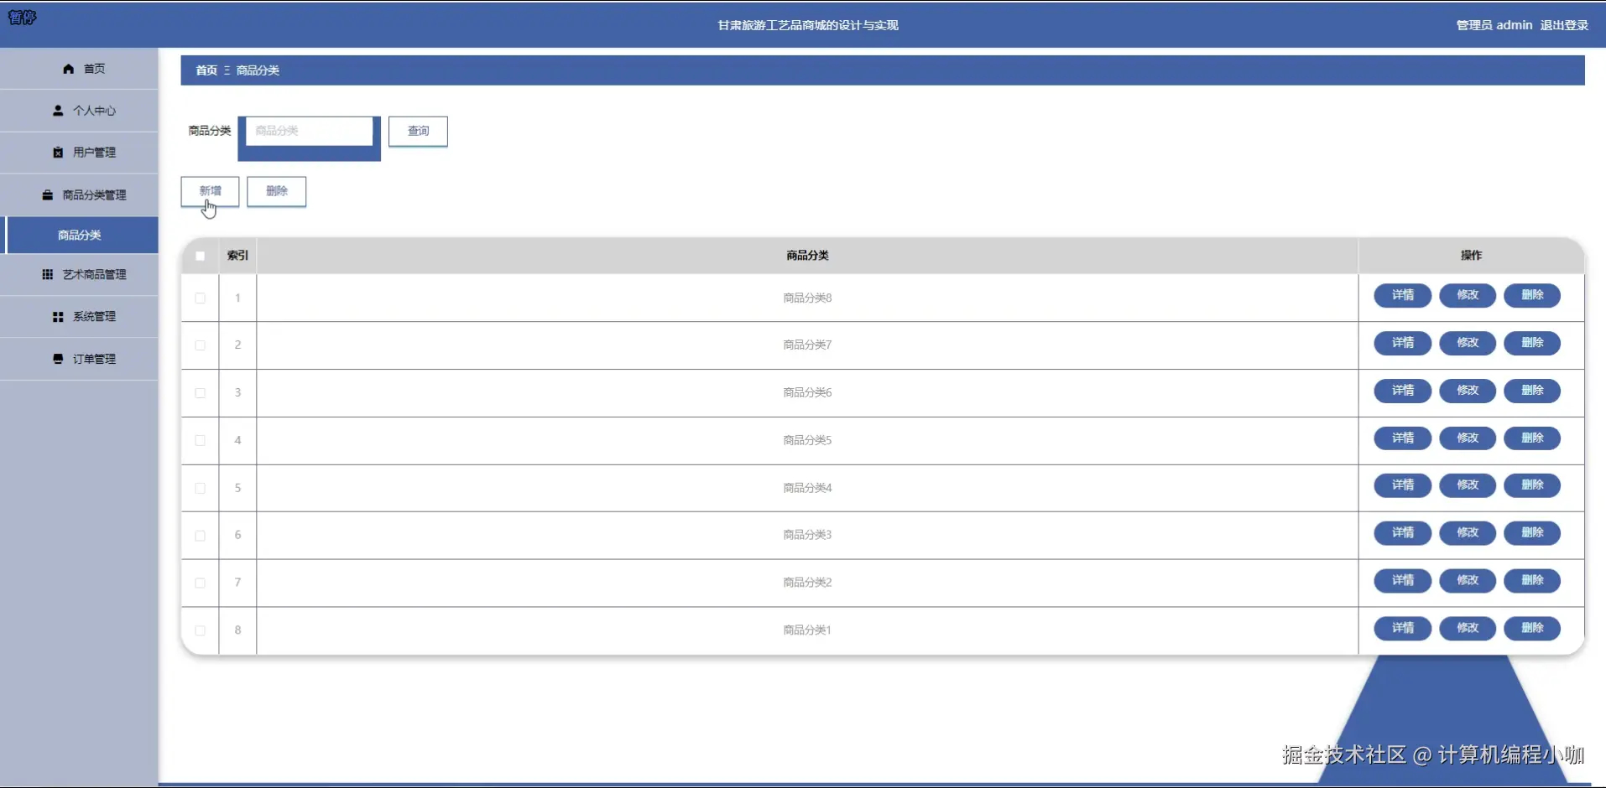Check the box for row 商品分类3
This screenshot has height=788, width=1606.
coord(200,535)
